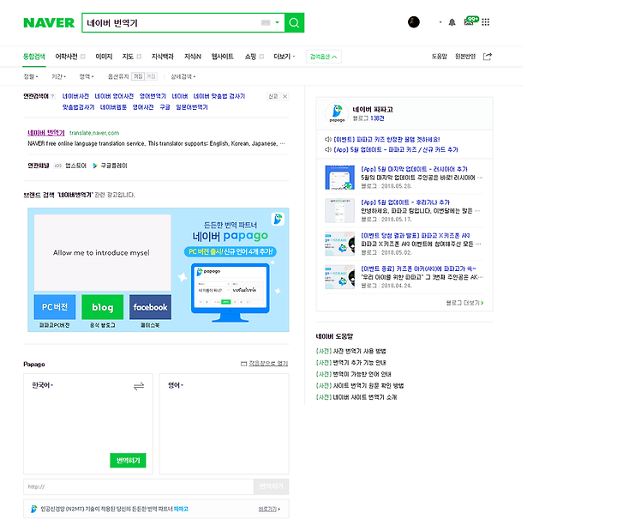
Task: Expand the 더보기 menu
Action: coord(285,57)
